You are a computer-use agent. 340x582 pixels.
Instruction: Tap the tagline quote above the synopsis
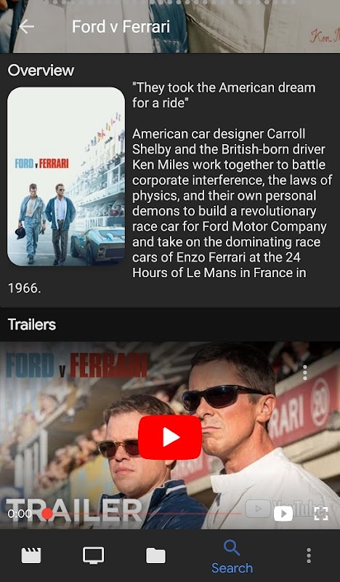[x=224, y=95]
